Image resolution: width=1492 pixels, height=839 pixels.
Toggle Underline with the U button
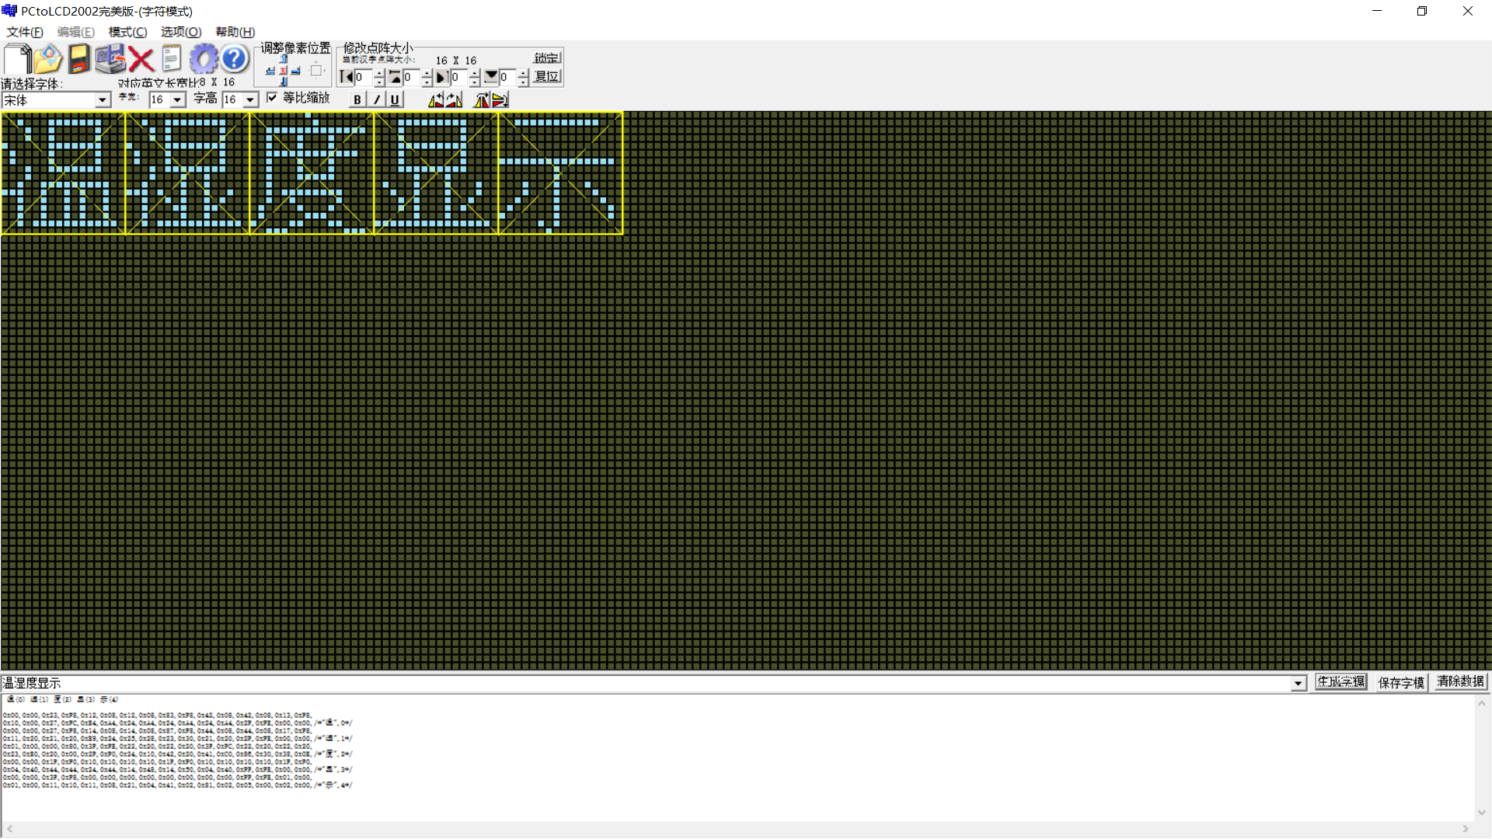tap(395, 99)
